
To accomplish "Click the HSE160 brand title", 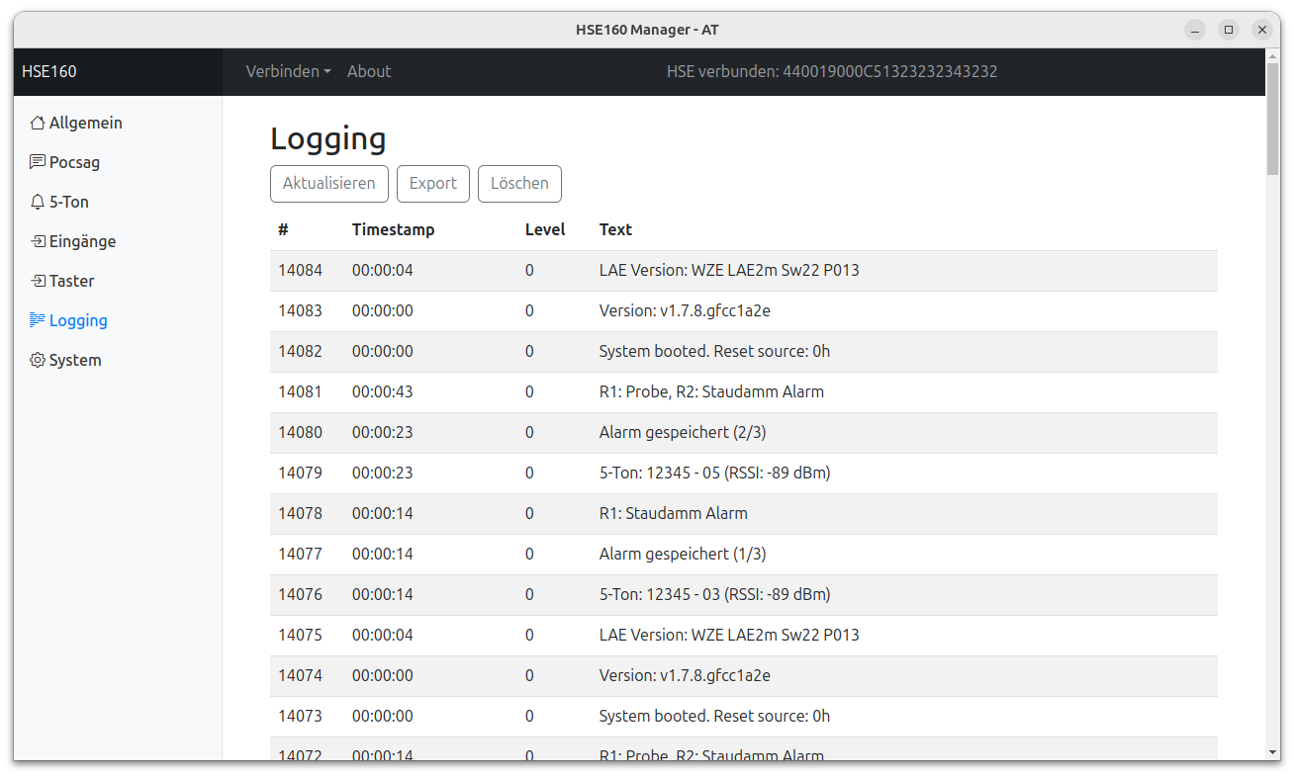I will coord(49,71).
